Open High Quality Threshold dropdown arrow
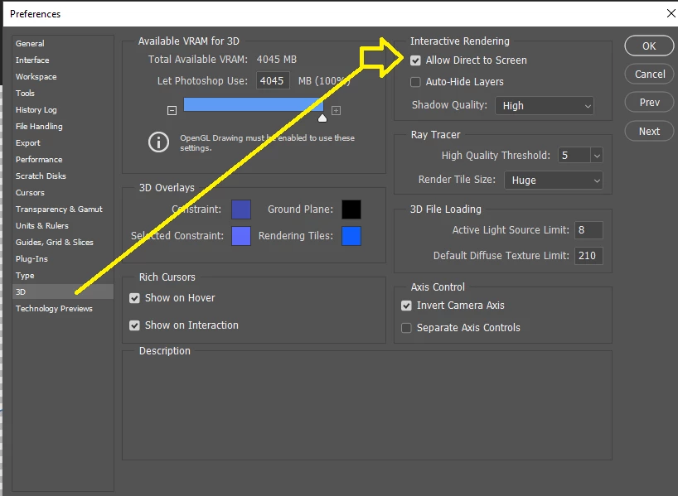 pos(597,156)
